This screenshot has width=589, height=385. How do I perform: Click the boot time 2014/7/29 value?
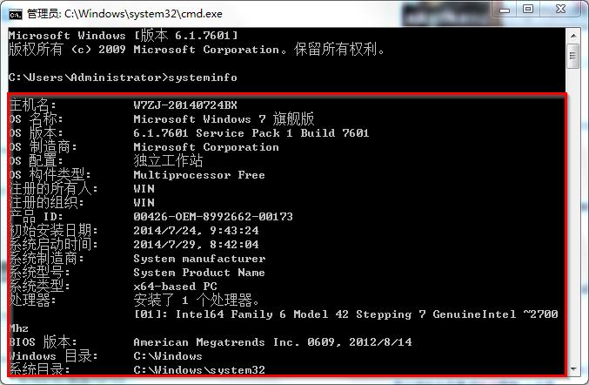(x=196, y=245)
